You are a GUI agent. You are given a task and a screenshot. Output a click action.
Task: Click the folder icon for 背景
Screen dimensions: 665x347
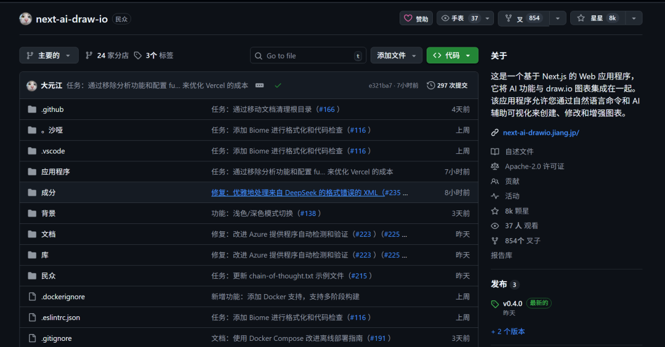[32, 213]
